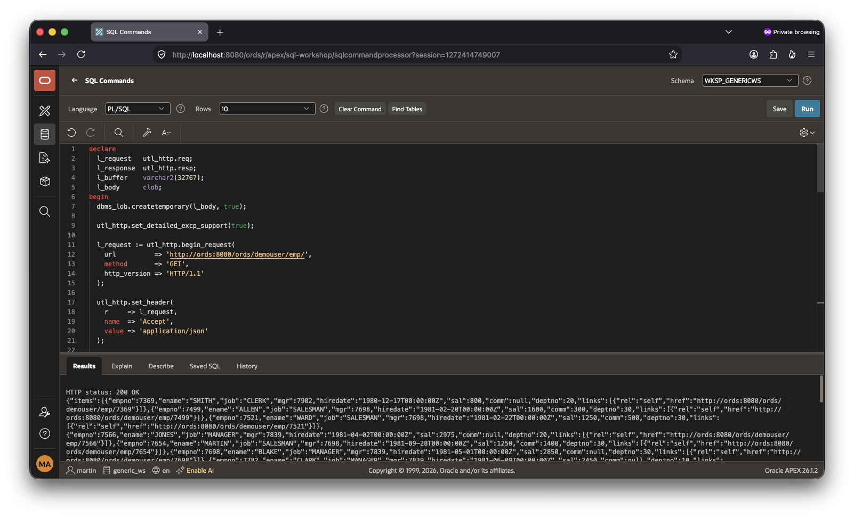This screenshot has width=854, height=518.
Task: Click the results pane scrollbar
Action: tap(821, 389)
